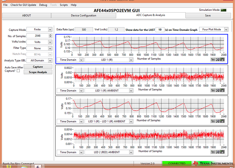
Task: Select the pan hand tool on LED 1 (IR) graph
Action: pos(222,60)
